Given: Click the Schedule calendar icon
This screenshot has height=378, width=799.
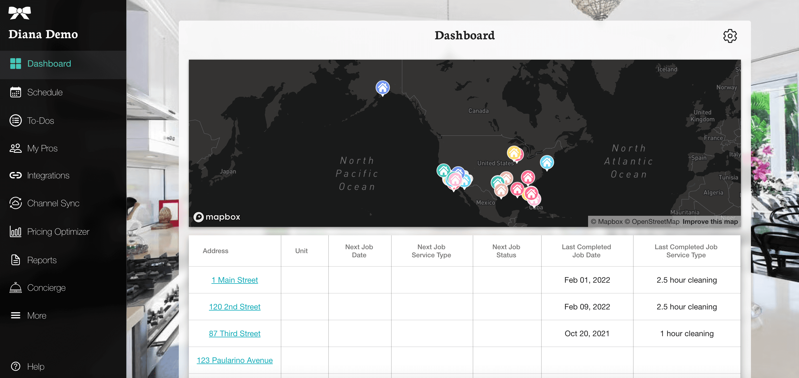Looking at the screenshot, I should 15,92.
